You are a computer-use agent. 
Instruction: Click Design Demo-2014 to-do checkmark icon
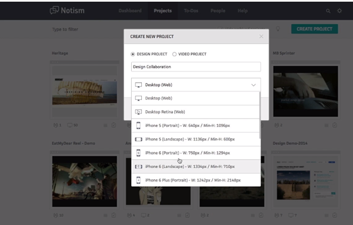pyautogui.click(x=335, y=215)
